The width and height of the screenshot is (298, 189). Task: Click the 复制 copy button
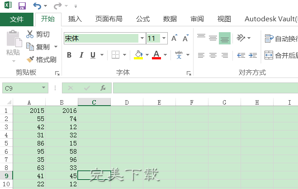tap(38, 47)
